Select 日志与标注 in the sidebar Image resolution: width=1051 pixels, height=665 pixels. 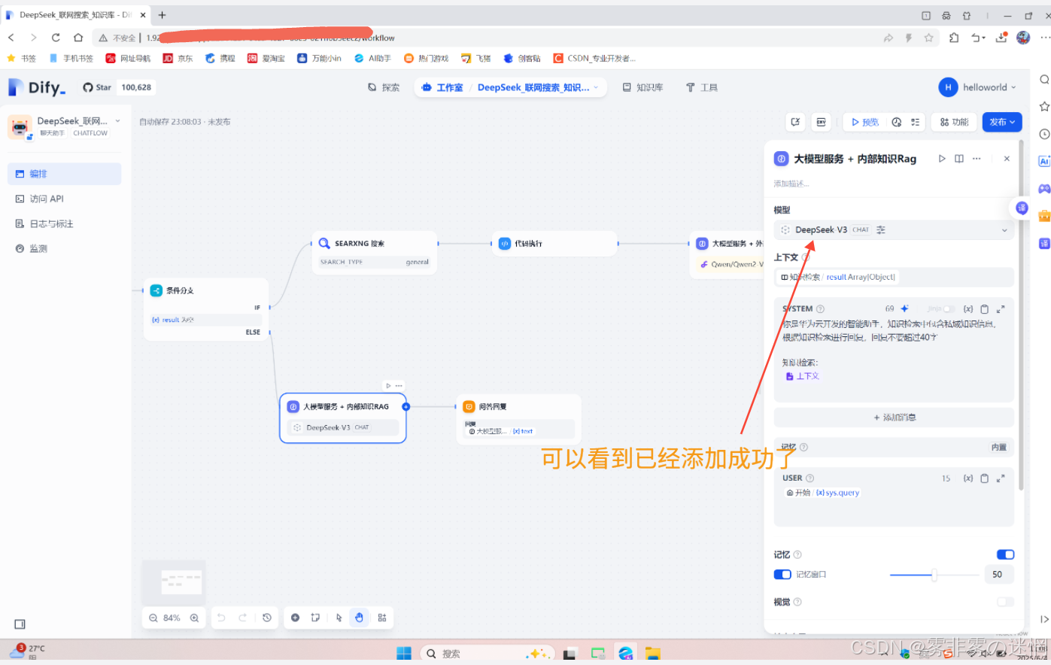(64, 223)
